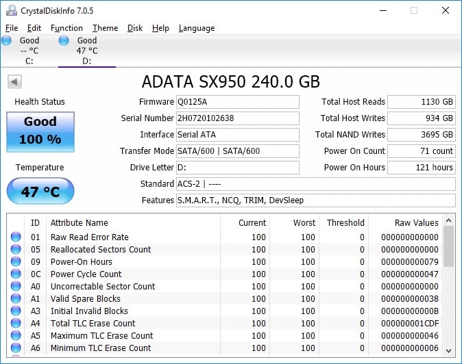Select the Power Cycle Count attribute name
Viewport: 462px width, 364px height.
pos(86,274)
